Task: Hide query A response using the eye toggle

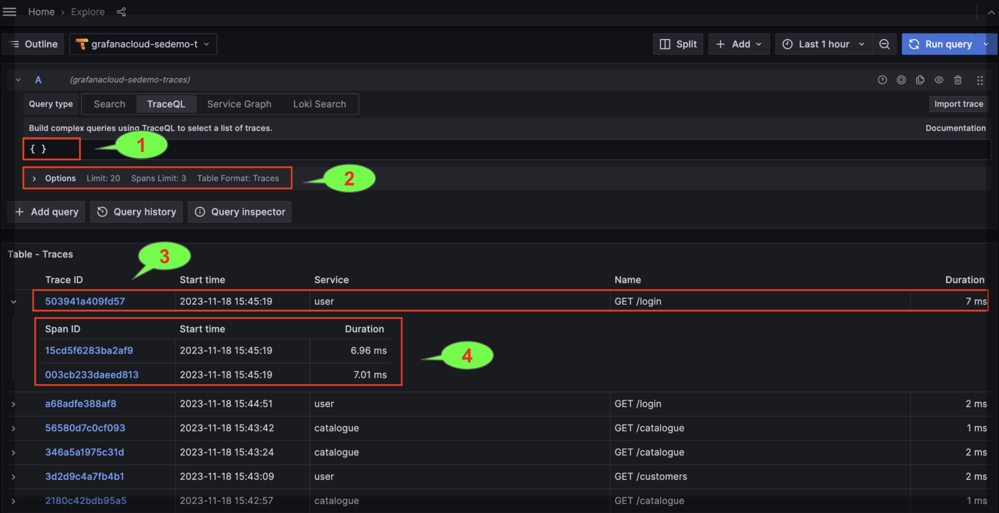Action: click(x=939, y=80)
